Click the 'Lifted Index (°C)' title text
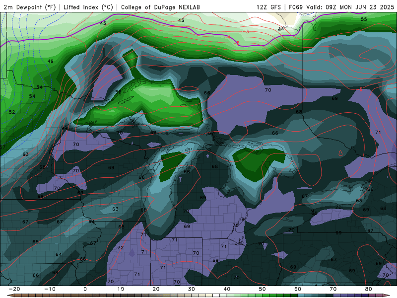397x298 pixels. [88, 7]
